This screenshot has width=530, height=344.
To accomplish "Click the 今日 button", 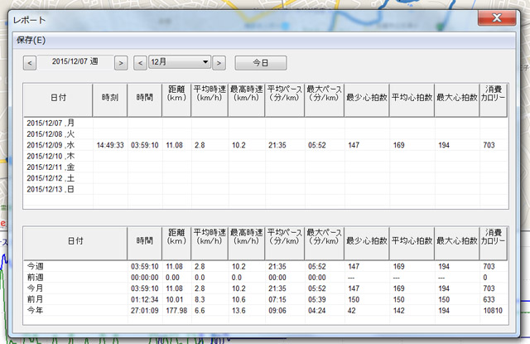I will tap(260, 62).
